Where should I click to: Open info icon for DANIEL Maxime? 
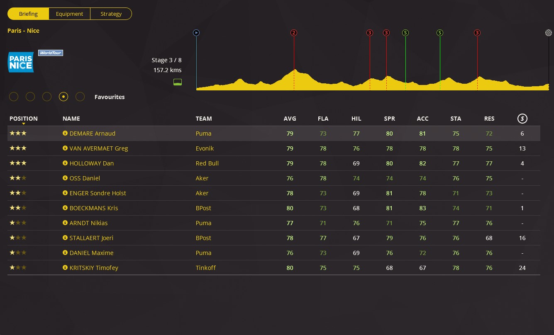[x=65, y=253]
